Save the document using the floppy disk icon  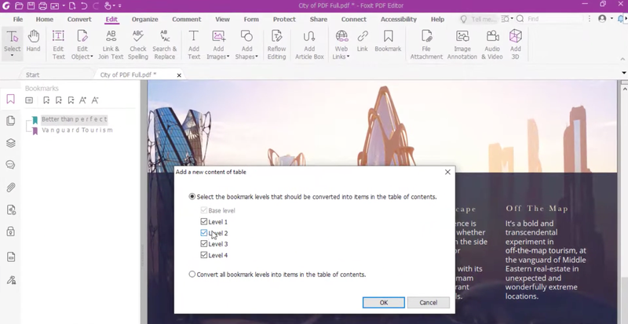pyautogui.click(x=31, y=5)
